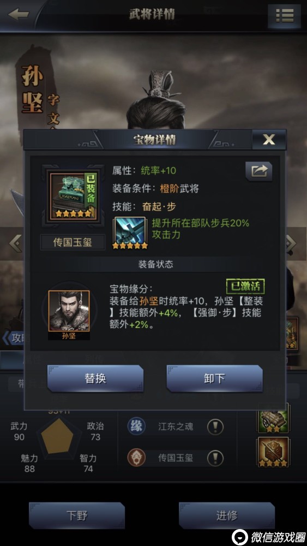Tap the pentagon attribute radar chart
The height and width of the screenshot is (546, 307).
pos(57,436)
